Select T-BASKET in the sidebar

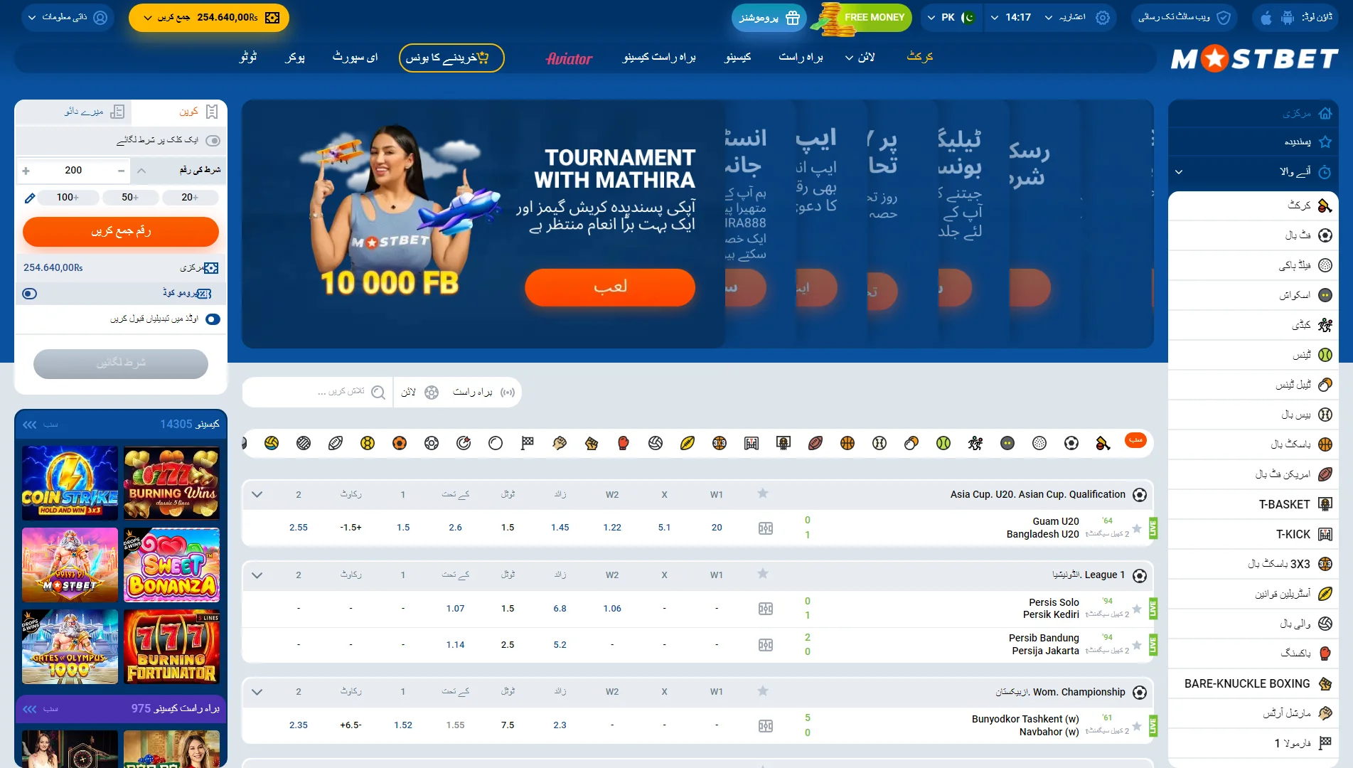click(1253, 504)
